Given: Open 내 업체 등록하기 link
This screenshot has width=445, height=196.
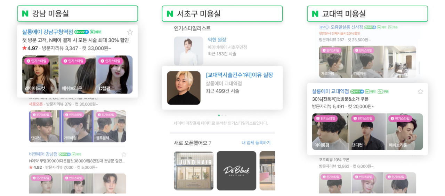Looking at the screenshot, I should (x=256, y=143).
